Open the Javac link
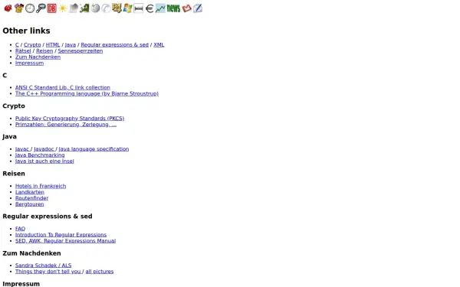The image size is (460, 287). pos(22,149)
